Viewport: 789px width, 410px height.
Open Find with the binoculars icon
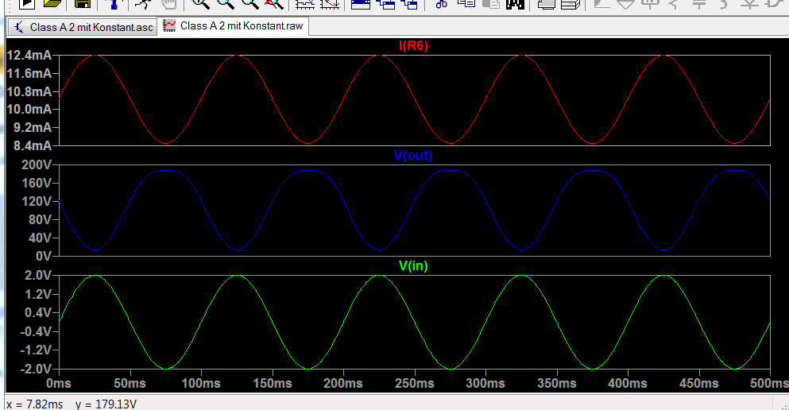pos(516,4)
